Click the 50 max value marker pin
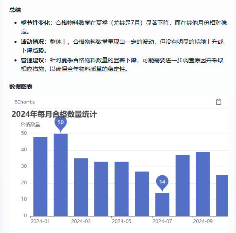The image size is (236, 233). tap(61, 124)
